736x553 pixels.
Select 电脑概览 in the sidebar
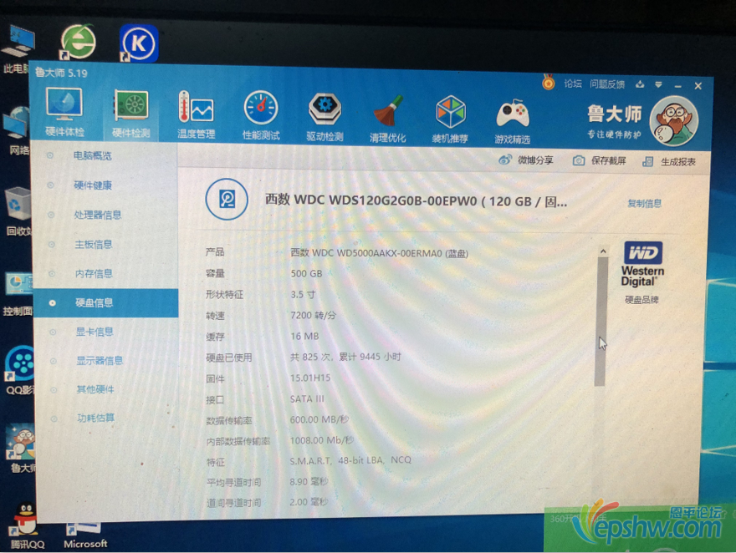93,155
